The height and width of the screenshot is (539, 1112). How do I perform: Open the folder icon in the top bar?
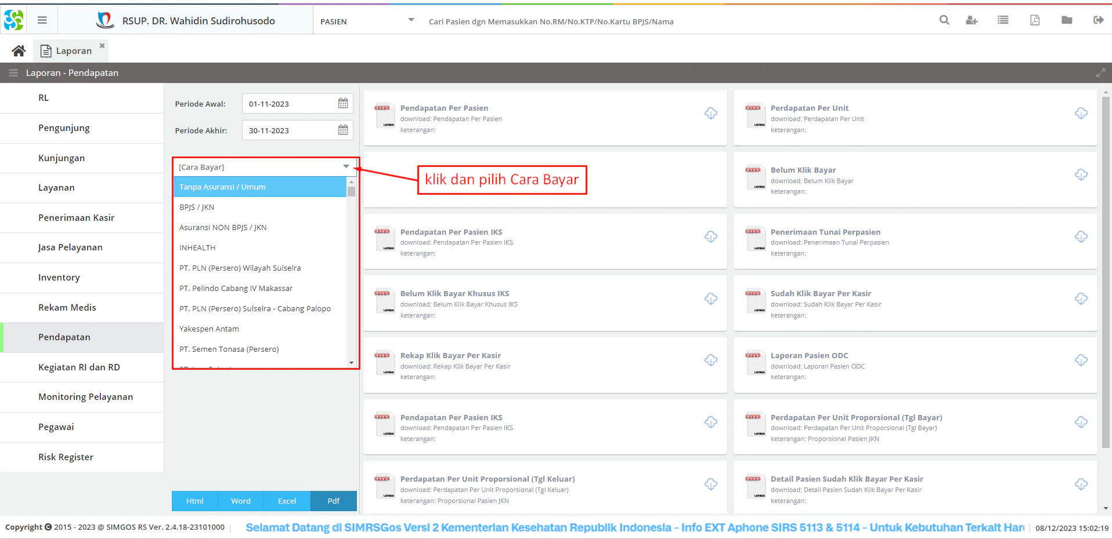click(x=1067, y=20)
